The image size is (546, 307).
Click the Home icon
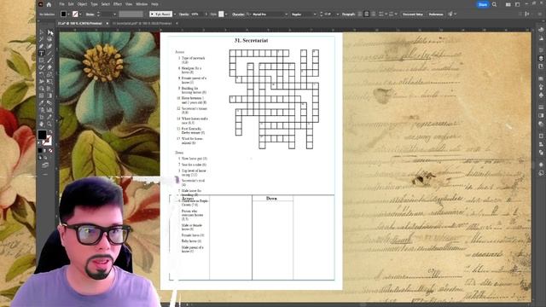coord(49,4)
